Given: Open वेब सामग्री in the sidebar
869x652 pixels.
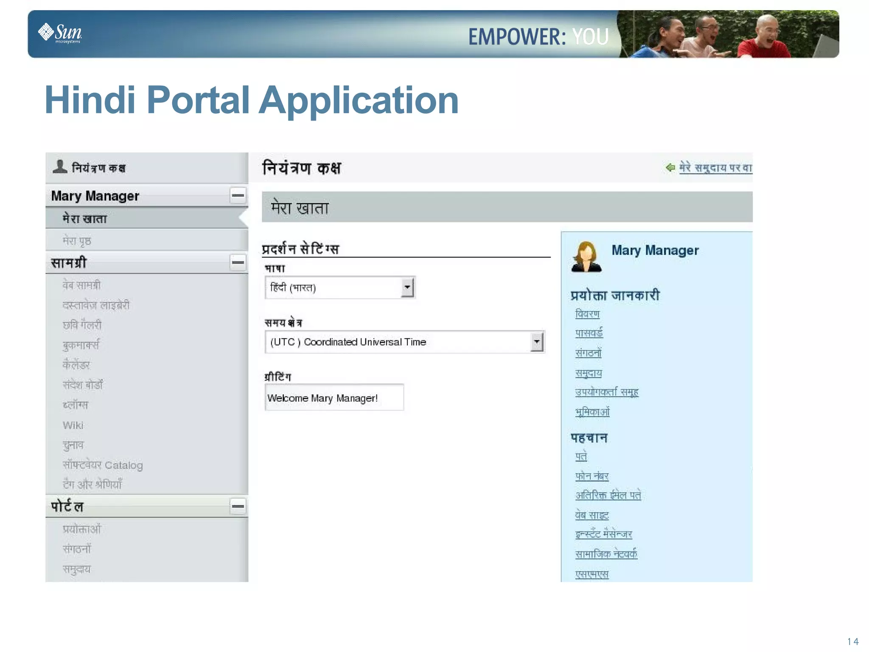Looking at the screenshot, I should 81,285.
